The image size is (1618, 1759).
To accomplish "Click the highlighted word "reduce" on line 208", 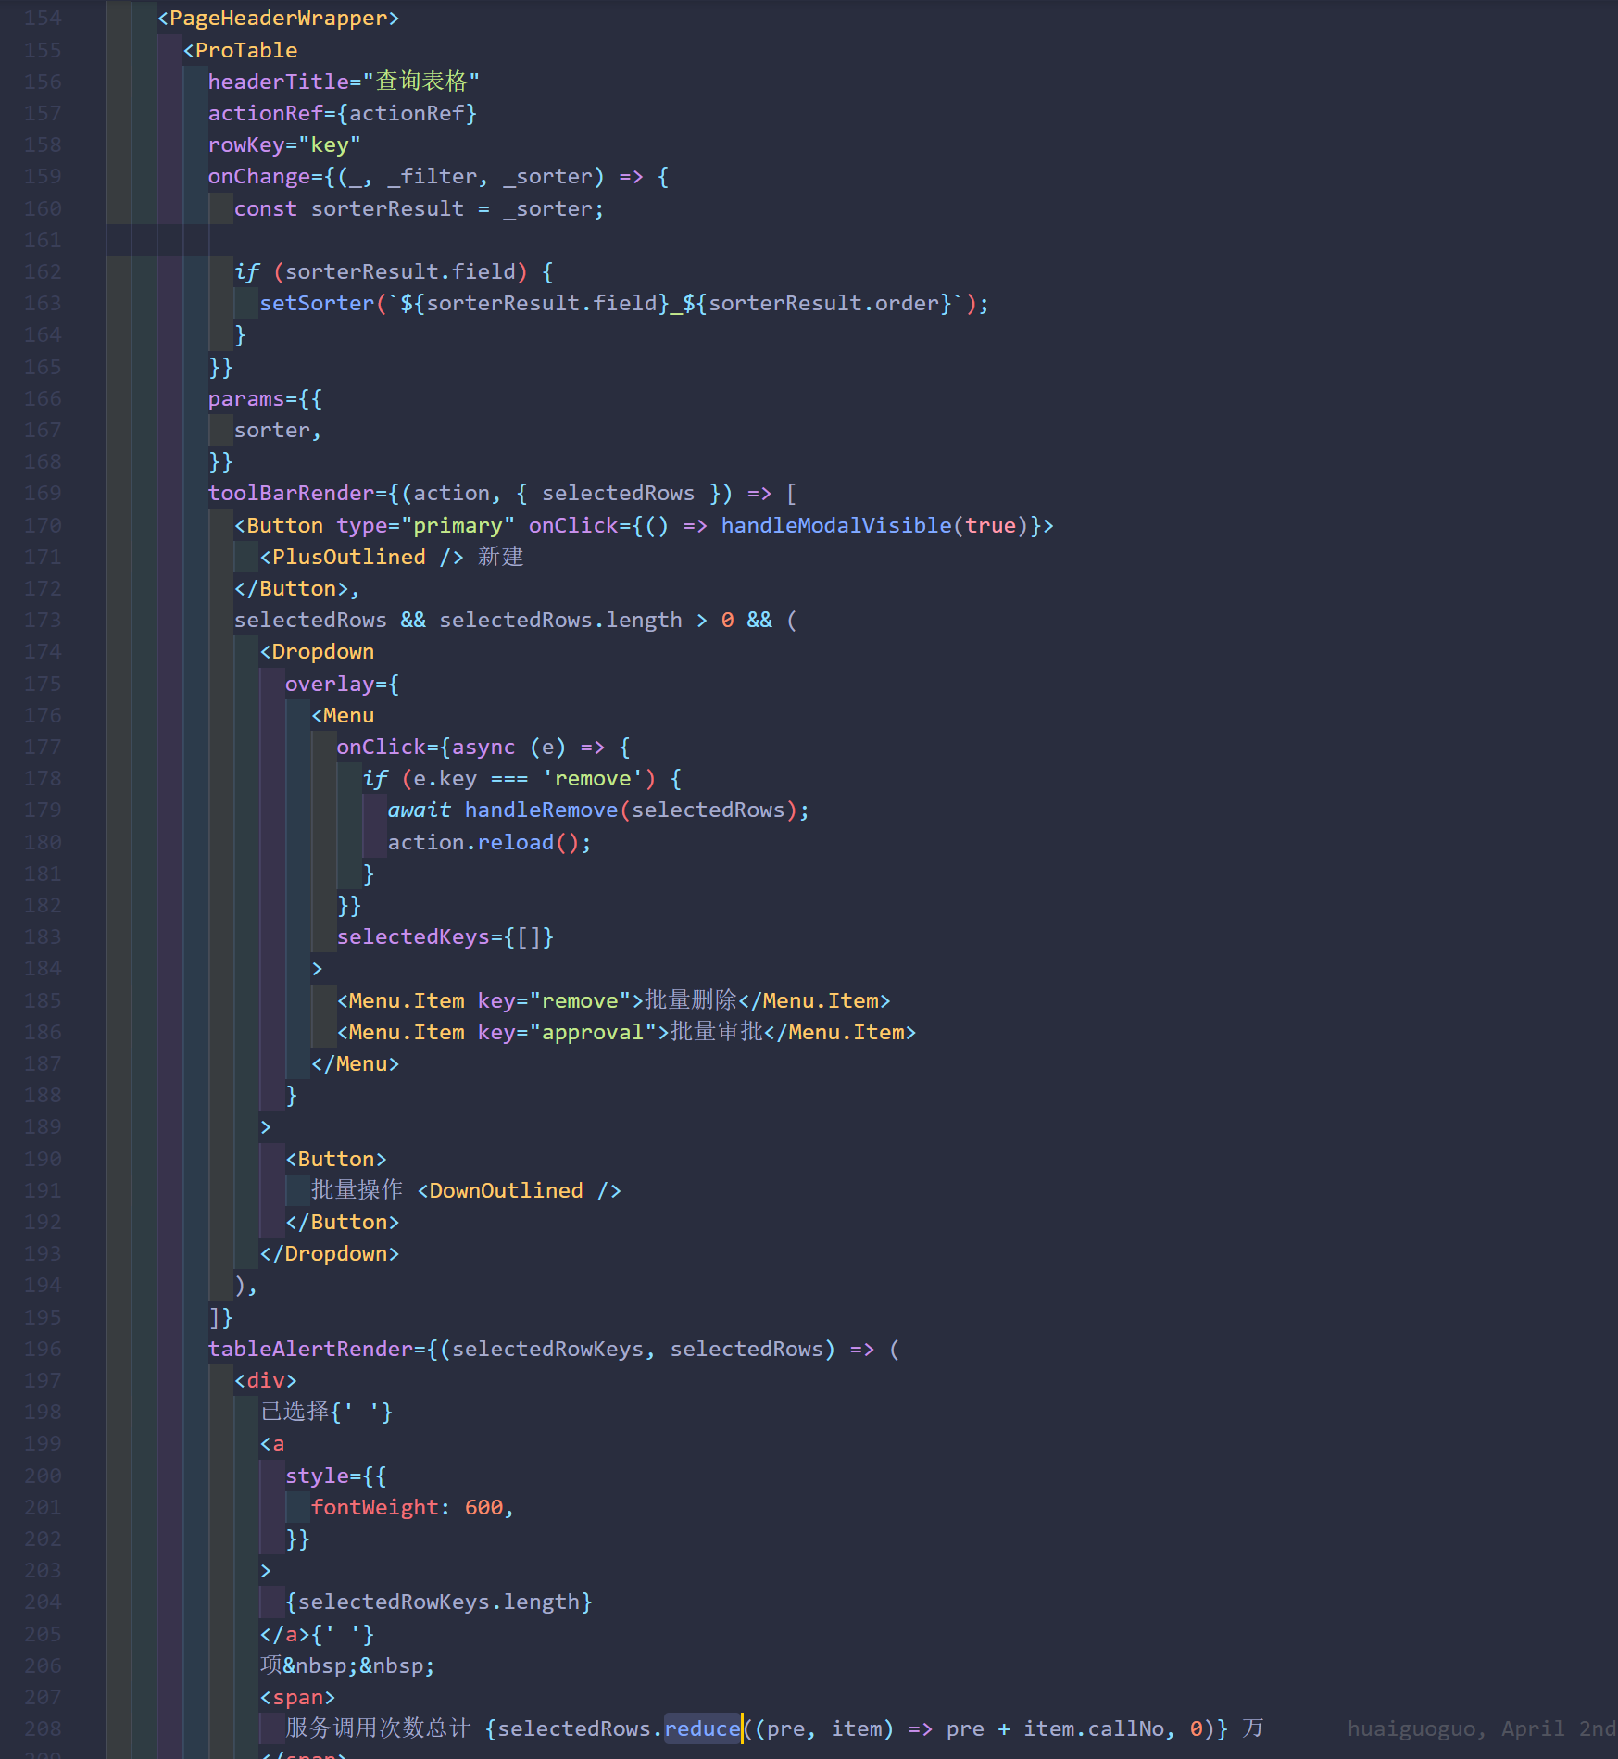I will coord(701,1728).
